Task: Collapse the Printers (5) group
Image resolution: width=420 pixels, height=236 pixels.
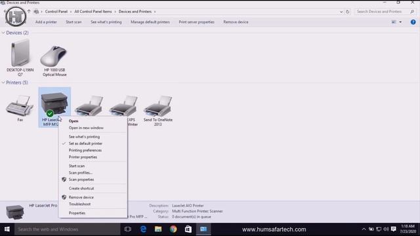Action: pos(3,83)
